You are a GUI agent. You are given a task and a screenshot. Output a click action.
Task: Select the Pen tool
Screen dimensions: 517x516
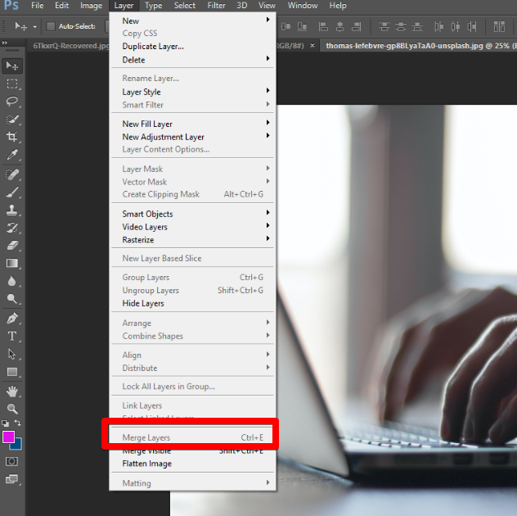pyautogui.click(x=12, y=318)
